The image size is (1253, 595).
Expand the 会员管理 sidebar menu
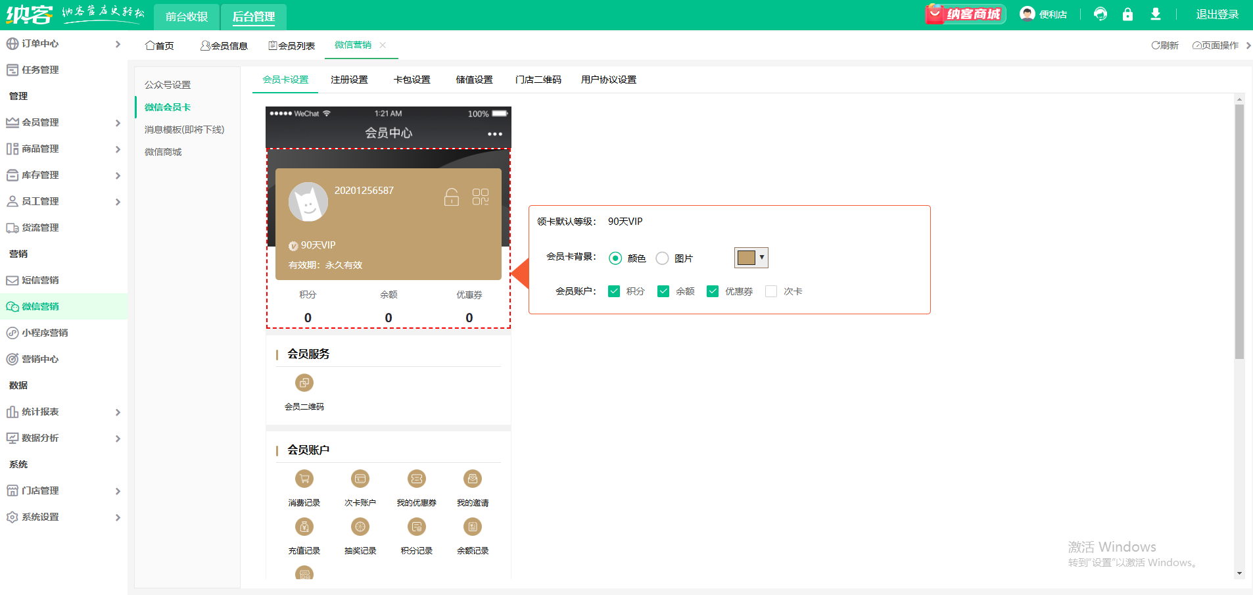pos(64,122)
